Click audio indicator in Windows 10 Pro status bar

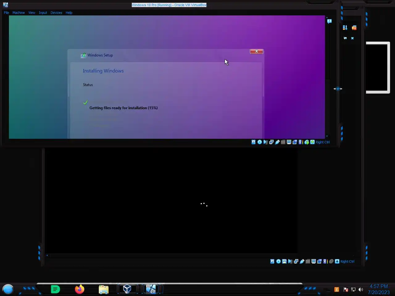click(x=265, y=142)
